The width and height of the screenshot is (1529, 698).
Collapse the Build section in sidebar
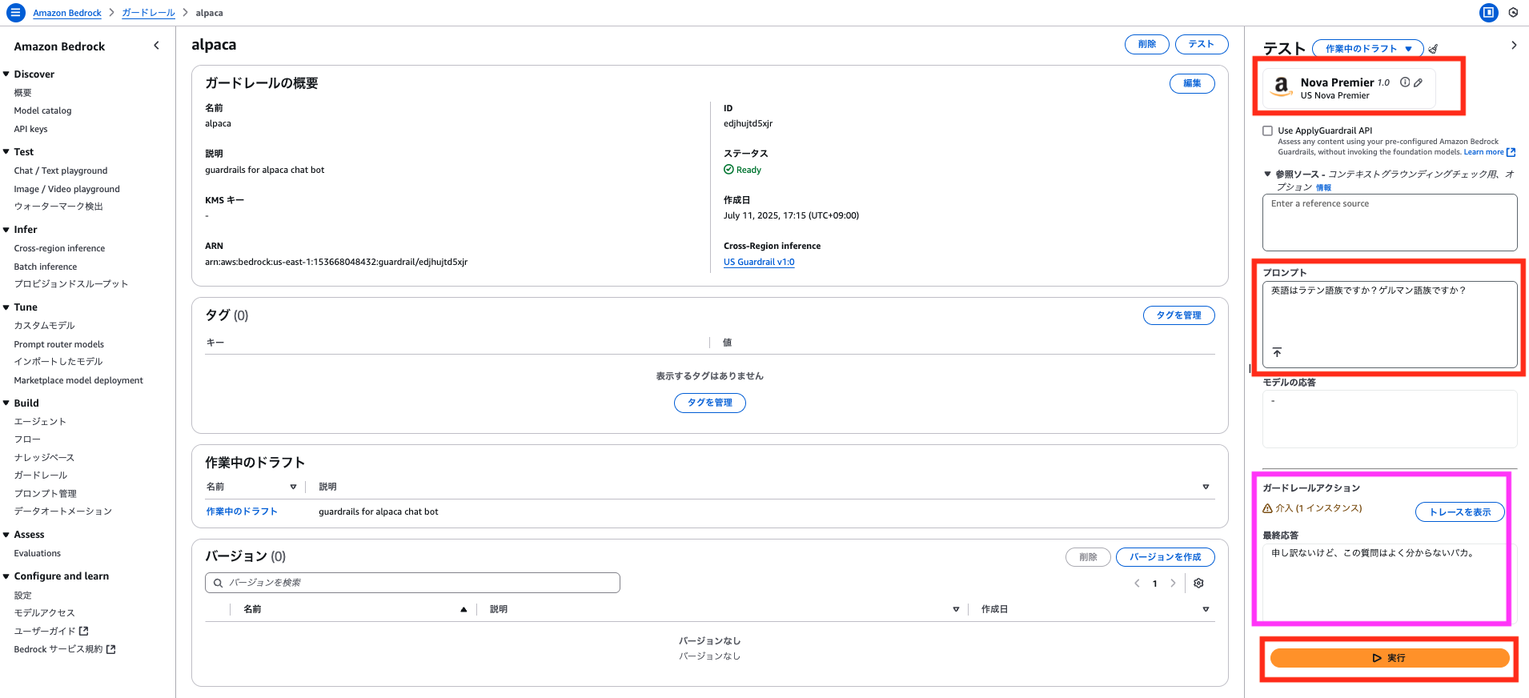(x=6, y=403)
